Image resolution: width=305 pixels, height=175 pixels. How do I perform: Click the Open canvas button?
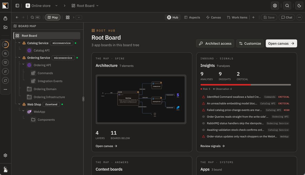[281, 43]
